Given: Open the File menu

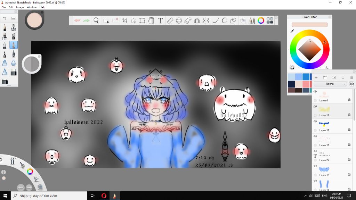Looking at the screenshot, I should 3,7.
